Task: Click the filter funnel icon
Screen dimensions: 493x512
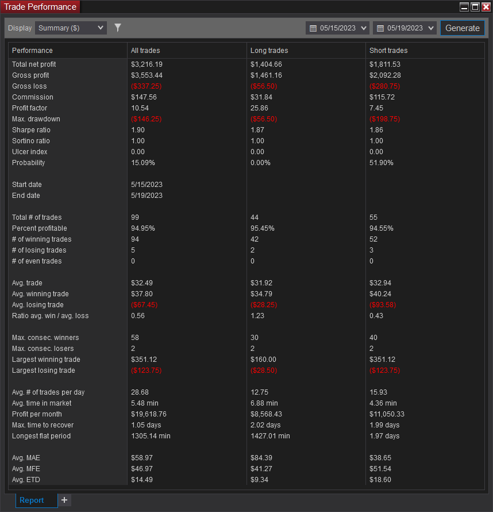Action: pos(118,28)
